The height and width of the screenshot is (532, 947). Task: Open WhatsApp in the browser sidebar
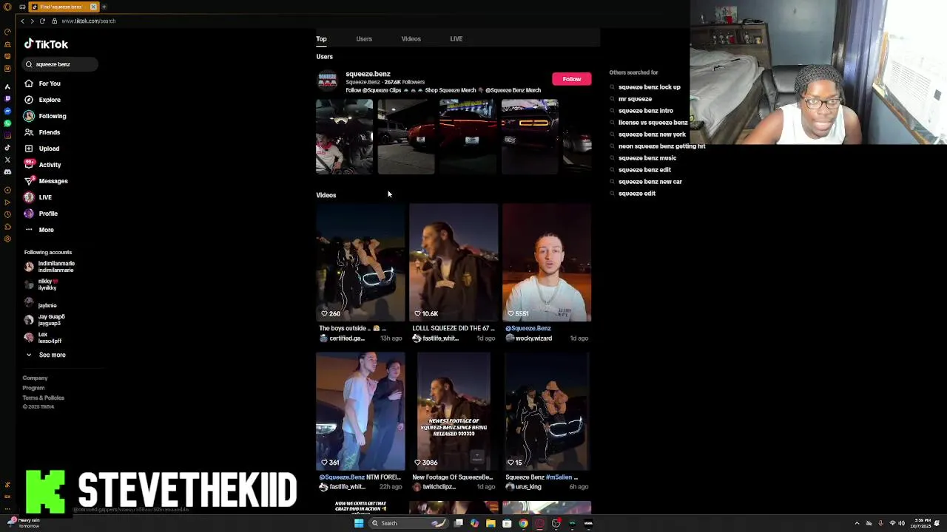(7, 123)
